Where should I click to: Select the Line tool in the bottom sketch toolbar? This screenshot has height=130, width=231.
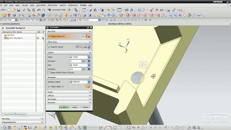point(106,127)
